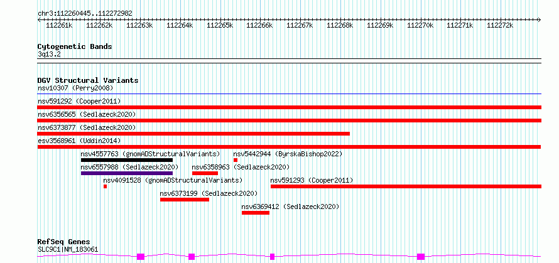Select the esv3568961 red variant bar
Screen dimensions: 559x263
289,147
